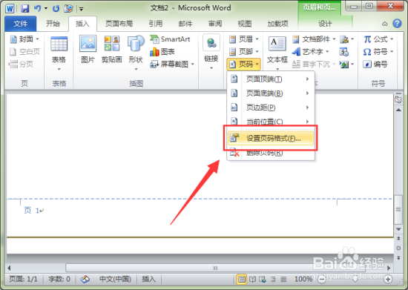
Task: Open the 封面 cover page dropdown
Action: coord(24,39)
